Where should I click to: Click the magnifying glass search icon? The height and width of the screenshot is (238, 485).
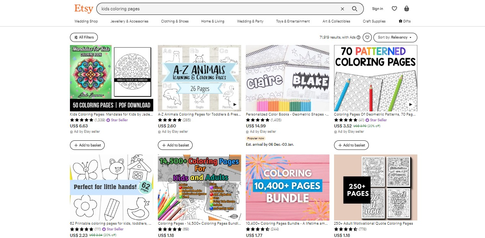355,9
